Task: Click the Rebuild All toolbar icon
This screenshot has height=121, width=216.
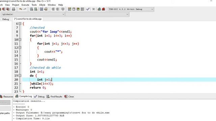Action: point(82,9)
